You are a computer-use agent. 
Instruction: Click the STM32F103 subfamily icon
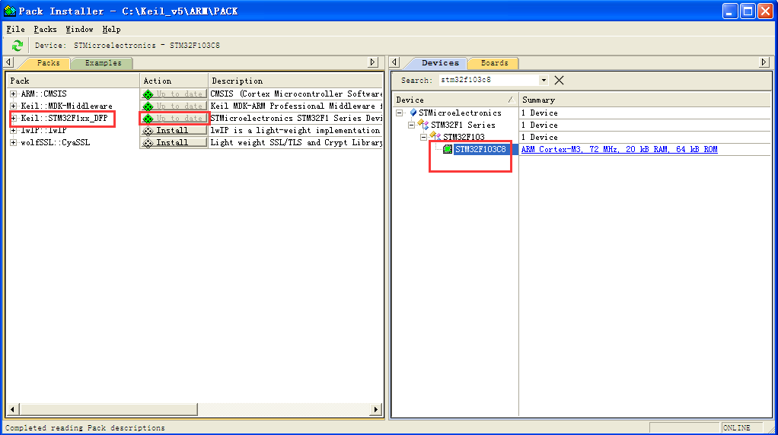point(435,137)
